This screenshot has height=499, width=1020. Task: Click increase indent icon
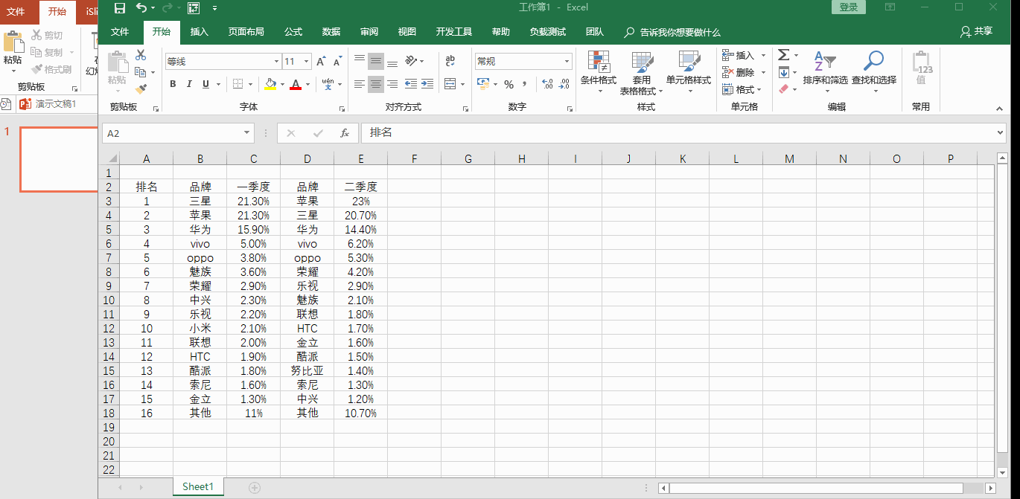point(427,84)
